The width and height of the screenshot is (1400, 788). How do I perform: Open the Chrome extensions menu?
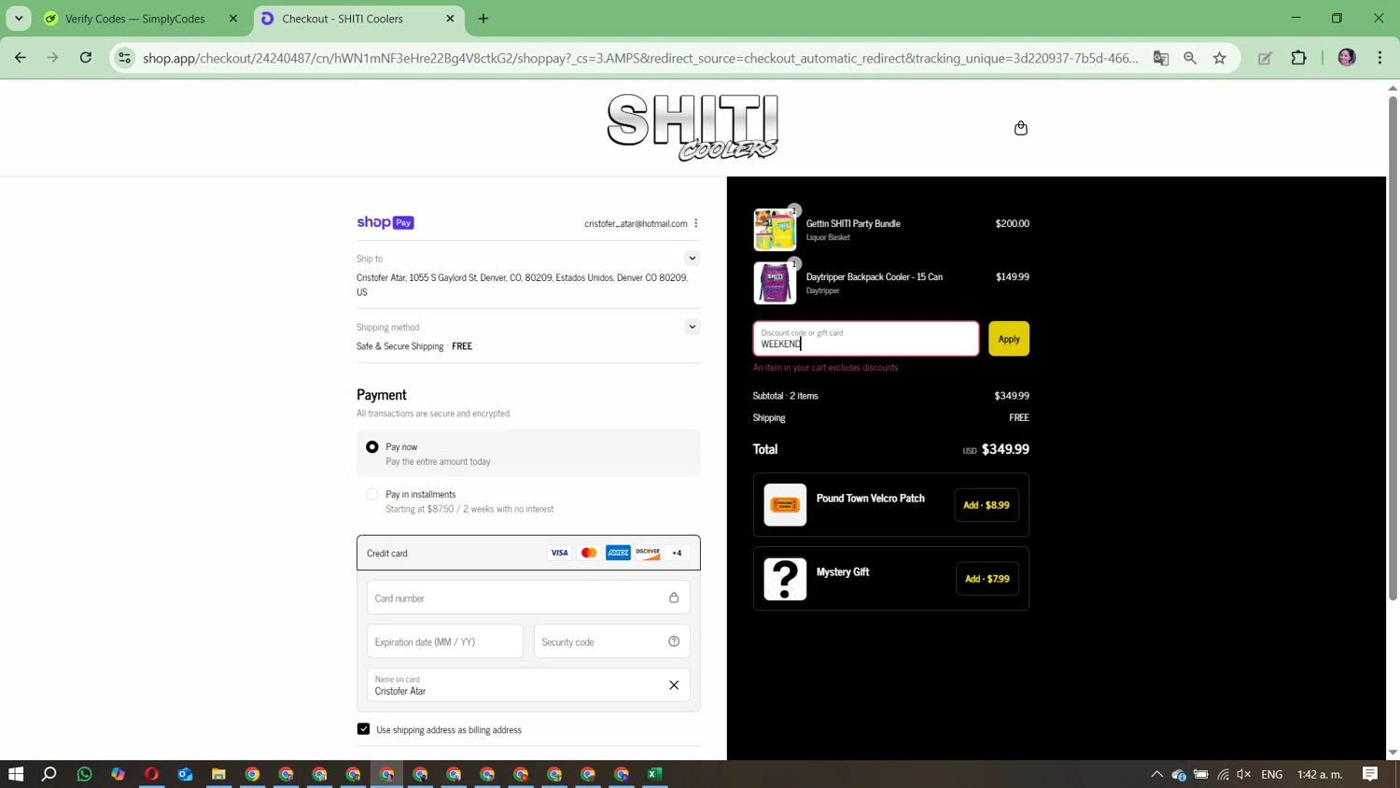tap(1298, 58)
